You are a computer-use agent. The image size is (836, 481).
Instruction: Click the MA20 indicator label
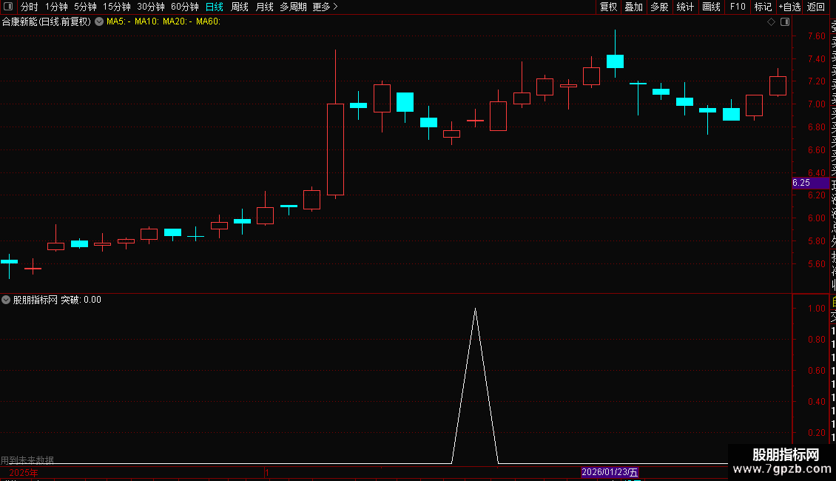click(177, 21)
